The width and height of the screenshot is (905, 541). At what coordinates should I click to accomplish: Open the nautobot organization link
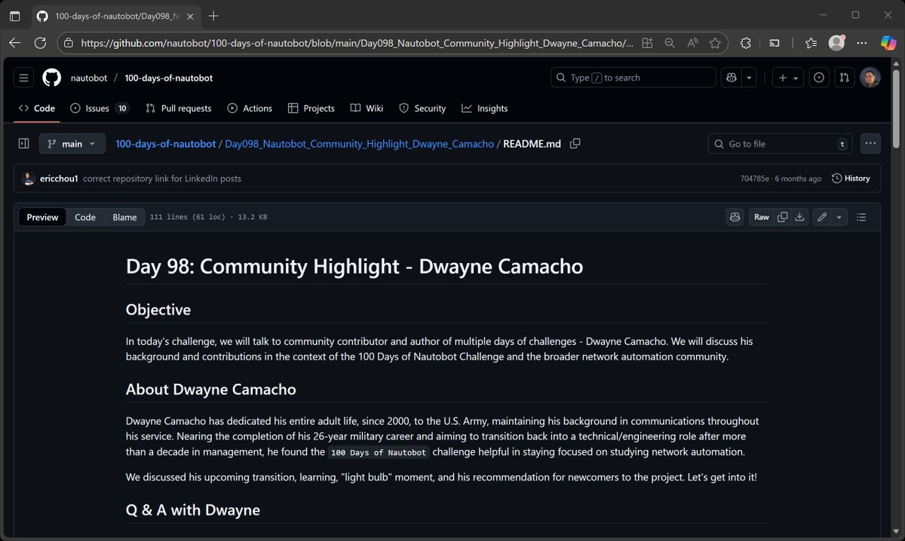[x=89, y=78]
